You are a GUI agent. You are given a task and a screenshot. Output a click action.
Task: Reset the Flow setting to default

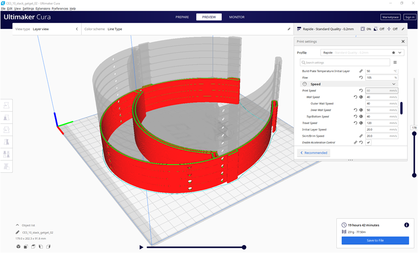(361, 78)
